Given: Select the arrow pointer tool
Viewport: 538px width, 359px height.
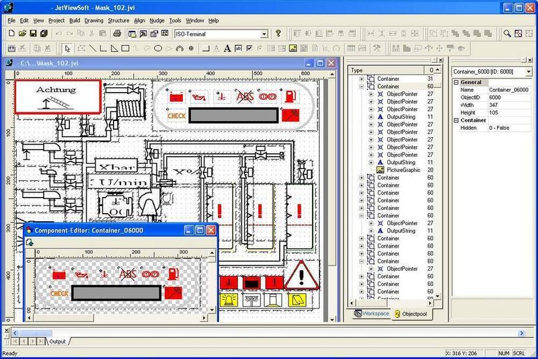Looking at the screenshot, I should click(x=67, y=48).
